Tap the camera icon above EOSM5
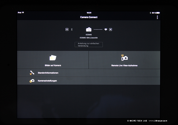 tap(88, 29)
